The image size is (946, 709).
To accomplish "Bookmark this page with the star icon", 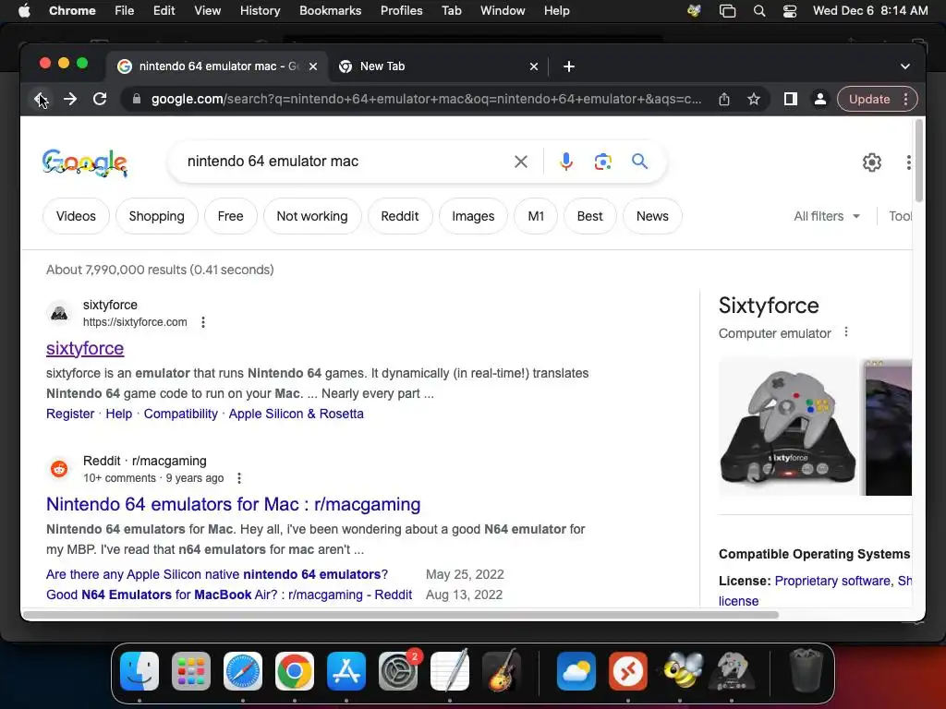I will coord(754,99).
